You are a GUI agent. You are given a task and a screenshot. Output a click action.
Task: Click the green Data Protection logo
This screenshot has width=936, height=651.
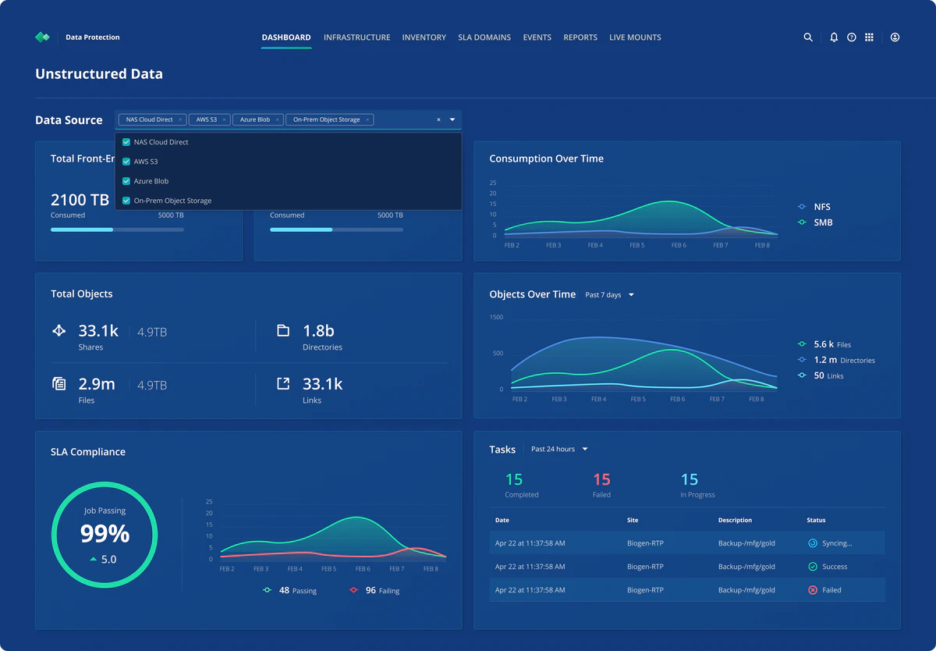pyautogui.click(x=42, y=37)
